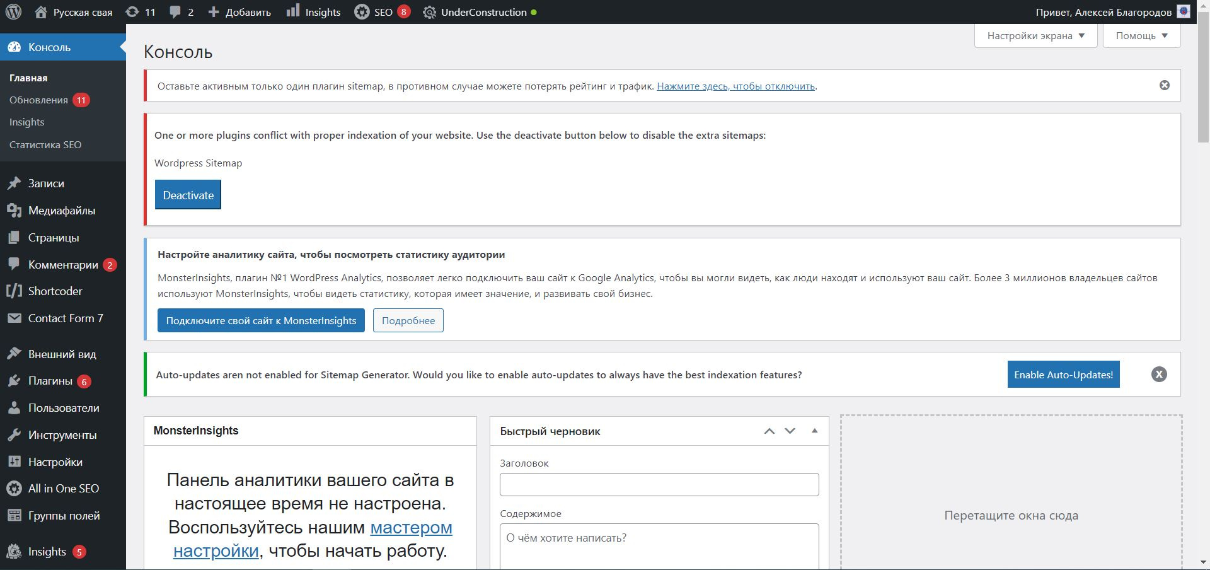Click Enable Auto-Updates! button
1210x570 pixels.
1064,375
